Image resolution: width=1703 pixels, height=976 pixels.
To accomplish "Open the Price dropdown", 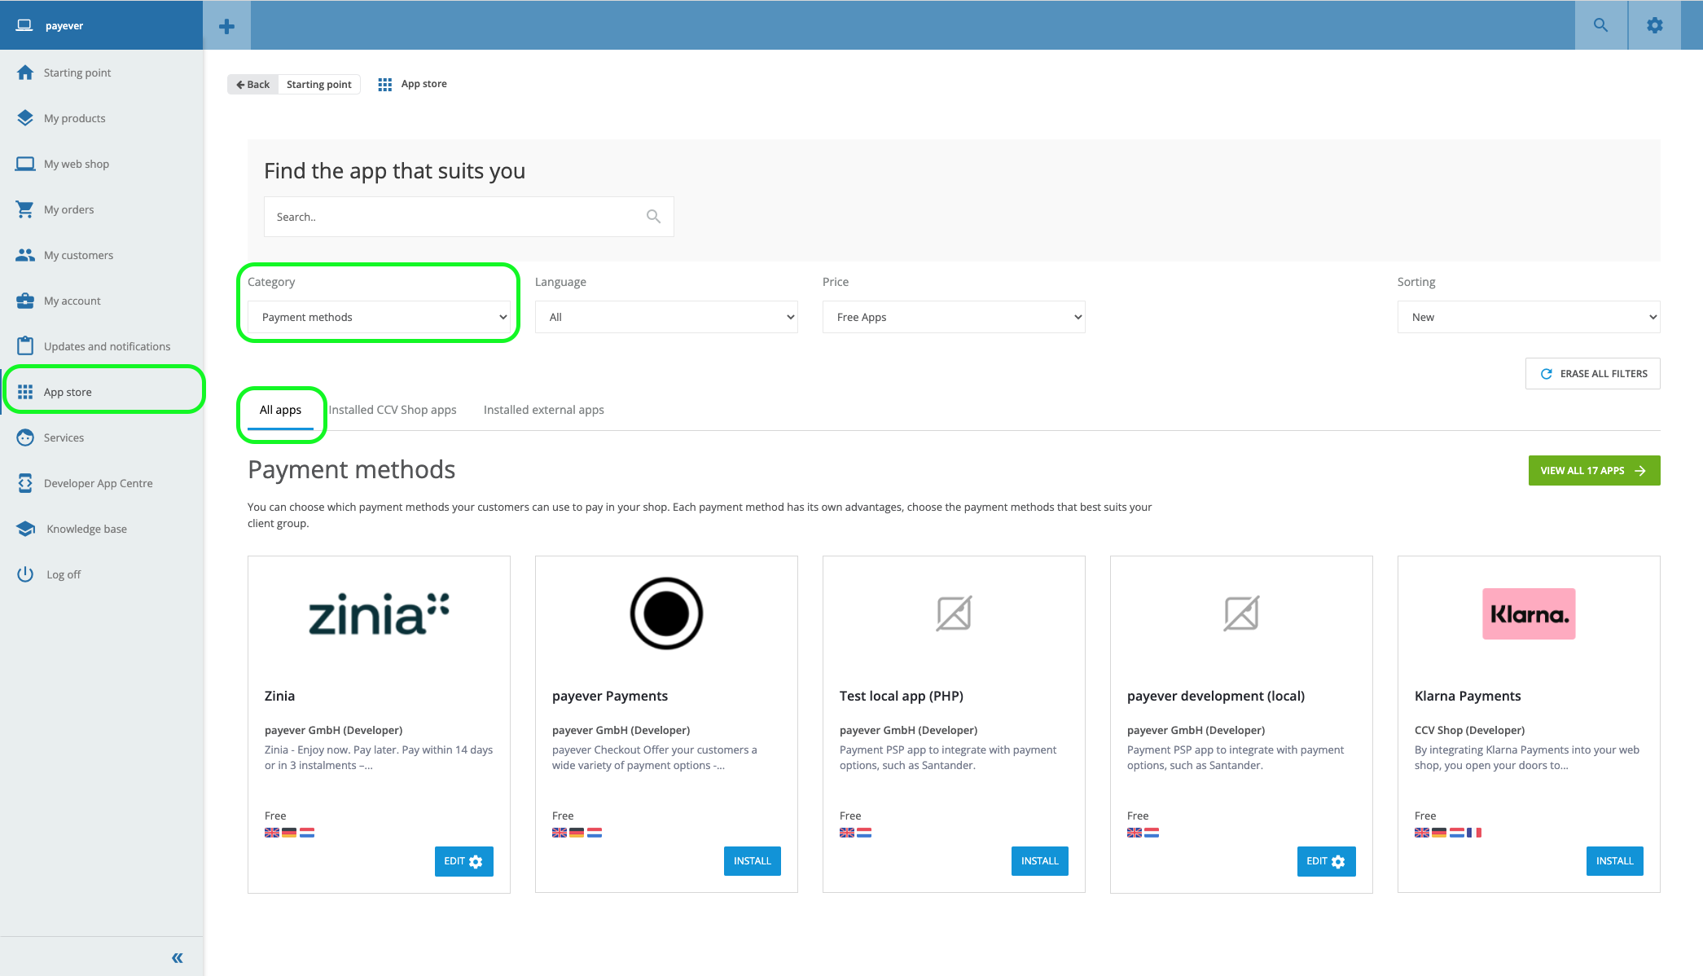I will [954, 317].
